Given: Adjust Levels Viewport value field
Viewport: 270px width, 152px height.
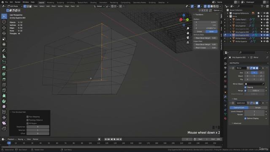Looking at the screenshot, I should 254,111.
